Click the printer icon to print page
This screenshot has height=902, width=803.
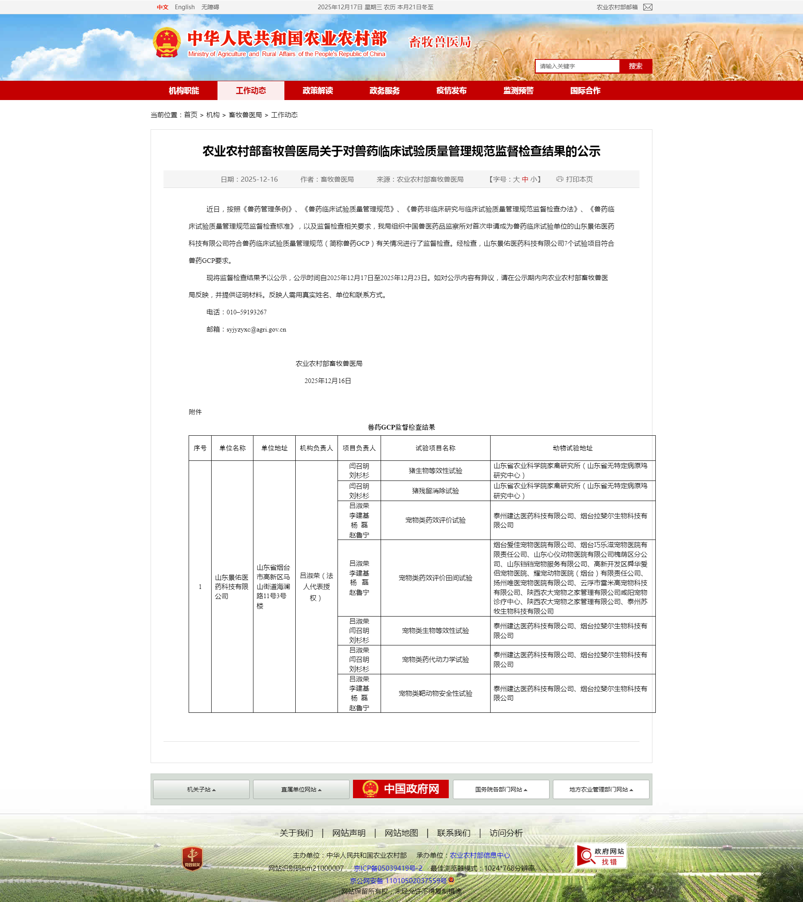560,179
